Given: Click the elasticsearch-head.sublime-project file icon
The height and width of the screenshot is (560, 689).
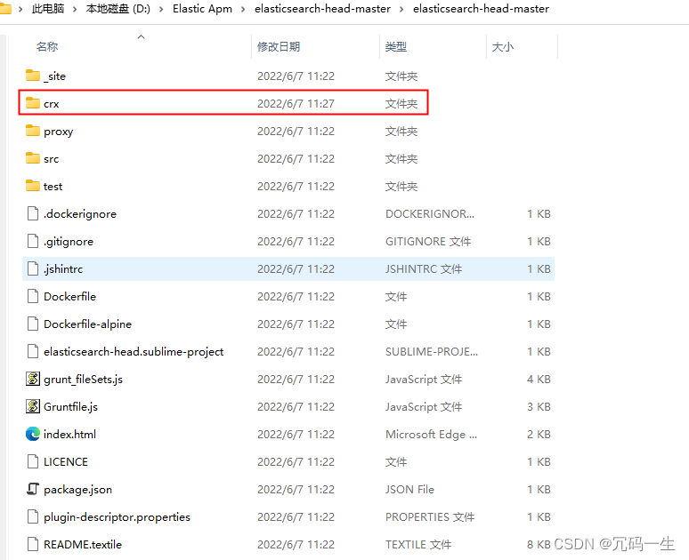Looking at the screenshot, I should coord(33,351).
